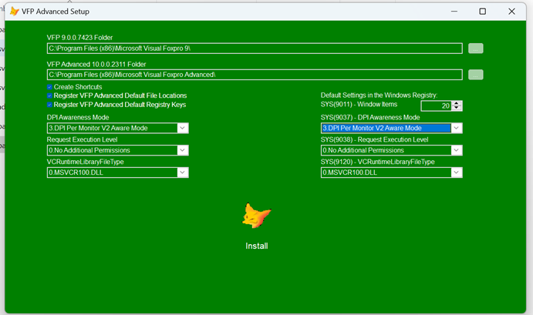Open the left Request Execution Level dropdown

183,150
